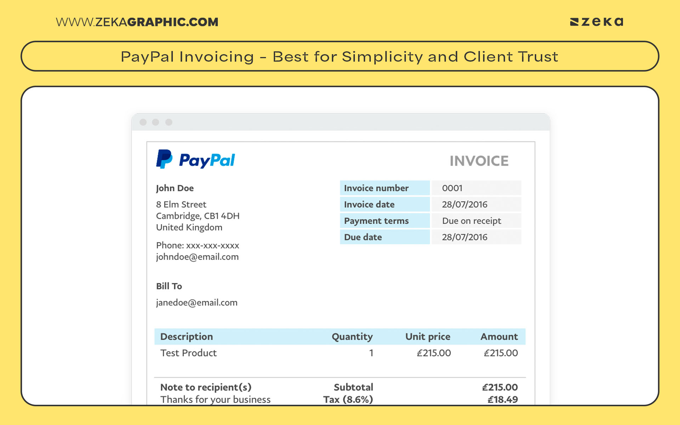680x425 pixels.
Task: Click the light blue Quantity header swatch
Action: 352,336
